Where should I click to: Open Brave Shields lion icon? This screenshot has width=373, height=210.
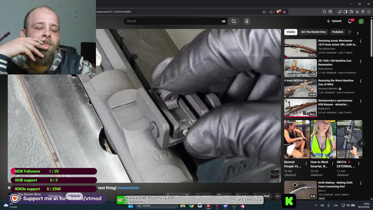tap(278, 12)
